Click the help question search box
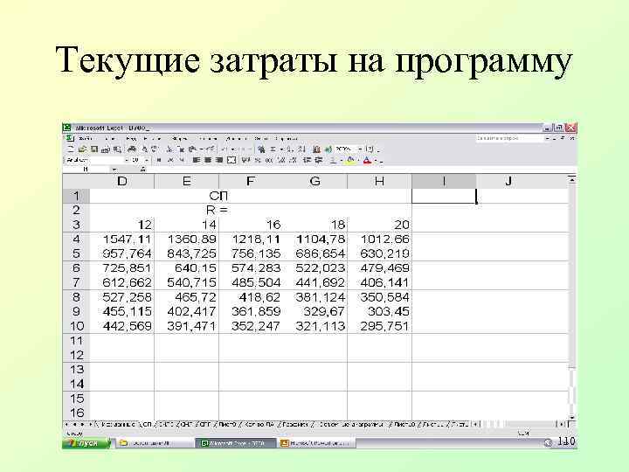This screenshot has width=629, height=472. [508, 138]
